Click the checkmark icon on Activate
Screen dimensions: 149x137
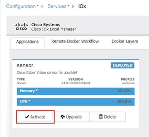(27, 117)
